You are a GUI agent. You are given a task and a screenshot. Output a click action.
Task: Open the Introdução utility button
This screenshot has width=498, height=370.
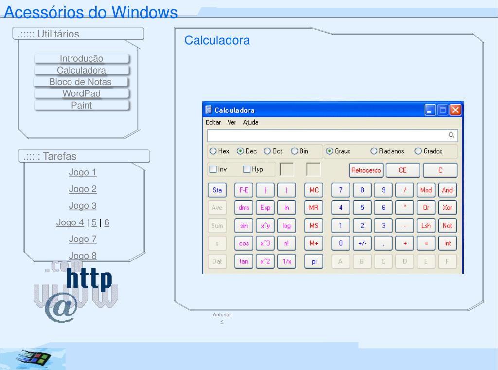[x=82, y=58]
